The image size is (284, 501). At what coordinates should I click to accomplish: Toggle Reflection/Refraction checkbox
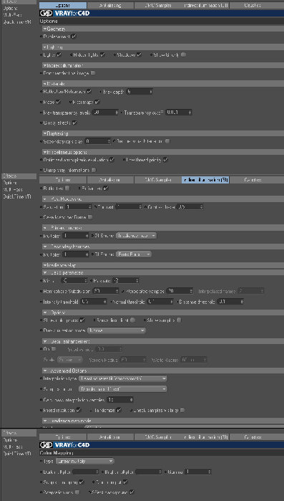point(89,91)
